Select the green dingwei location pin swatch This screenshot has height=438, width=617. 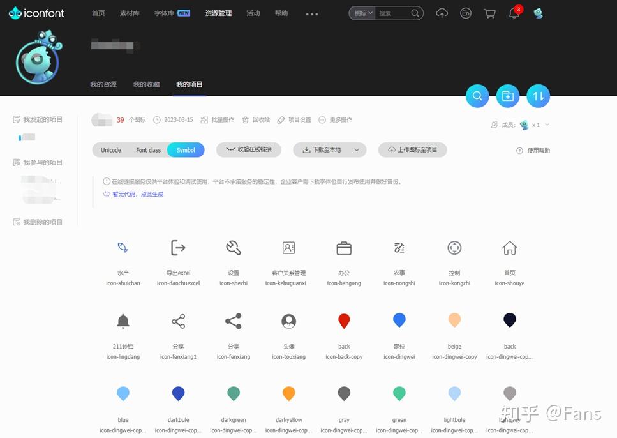tap(399, 394)
